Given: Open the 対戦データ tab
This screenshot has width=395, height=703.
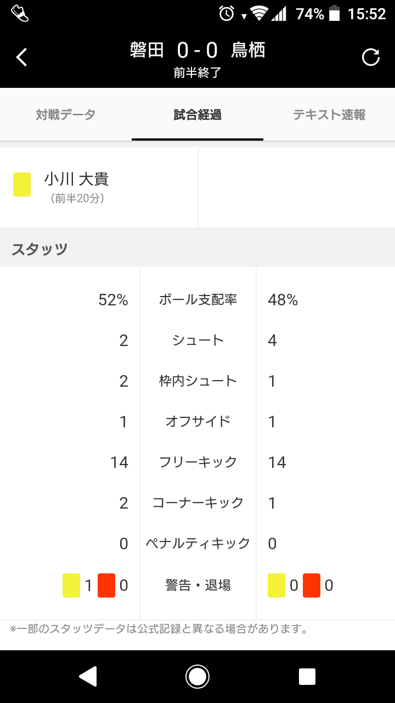Looking at the screenshot, I should 66,114.
